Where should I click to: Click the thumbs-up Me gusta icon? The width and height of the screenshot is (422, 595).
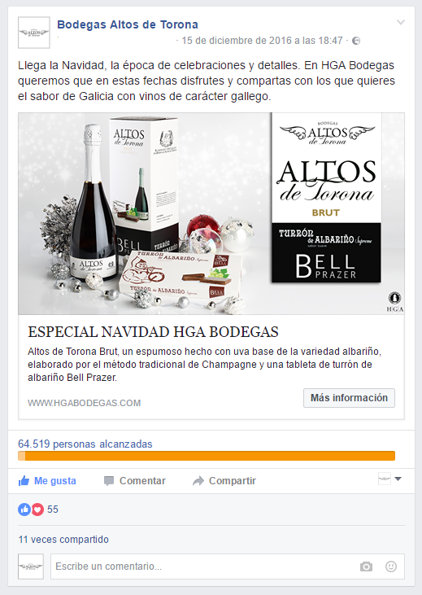pyautogui.click(x=24, y=481)
